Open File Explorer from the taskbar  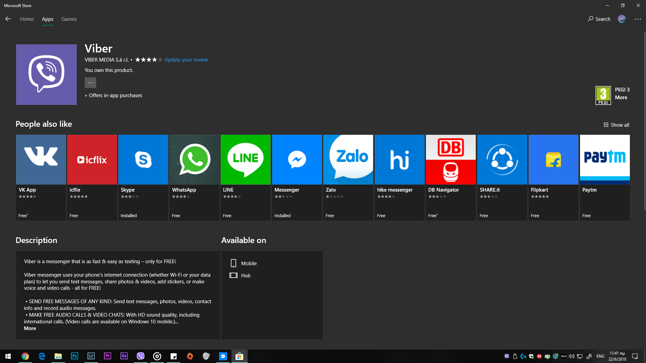tap(58, 356)
